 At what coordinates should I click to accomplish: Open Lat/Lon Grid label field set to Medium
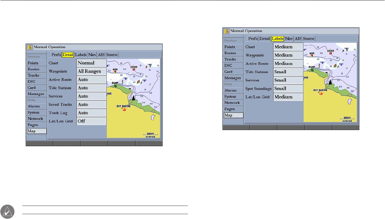click(x=288, y=97)
